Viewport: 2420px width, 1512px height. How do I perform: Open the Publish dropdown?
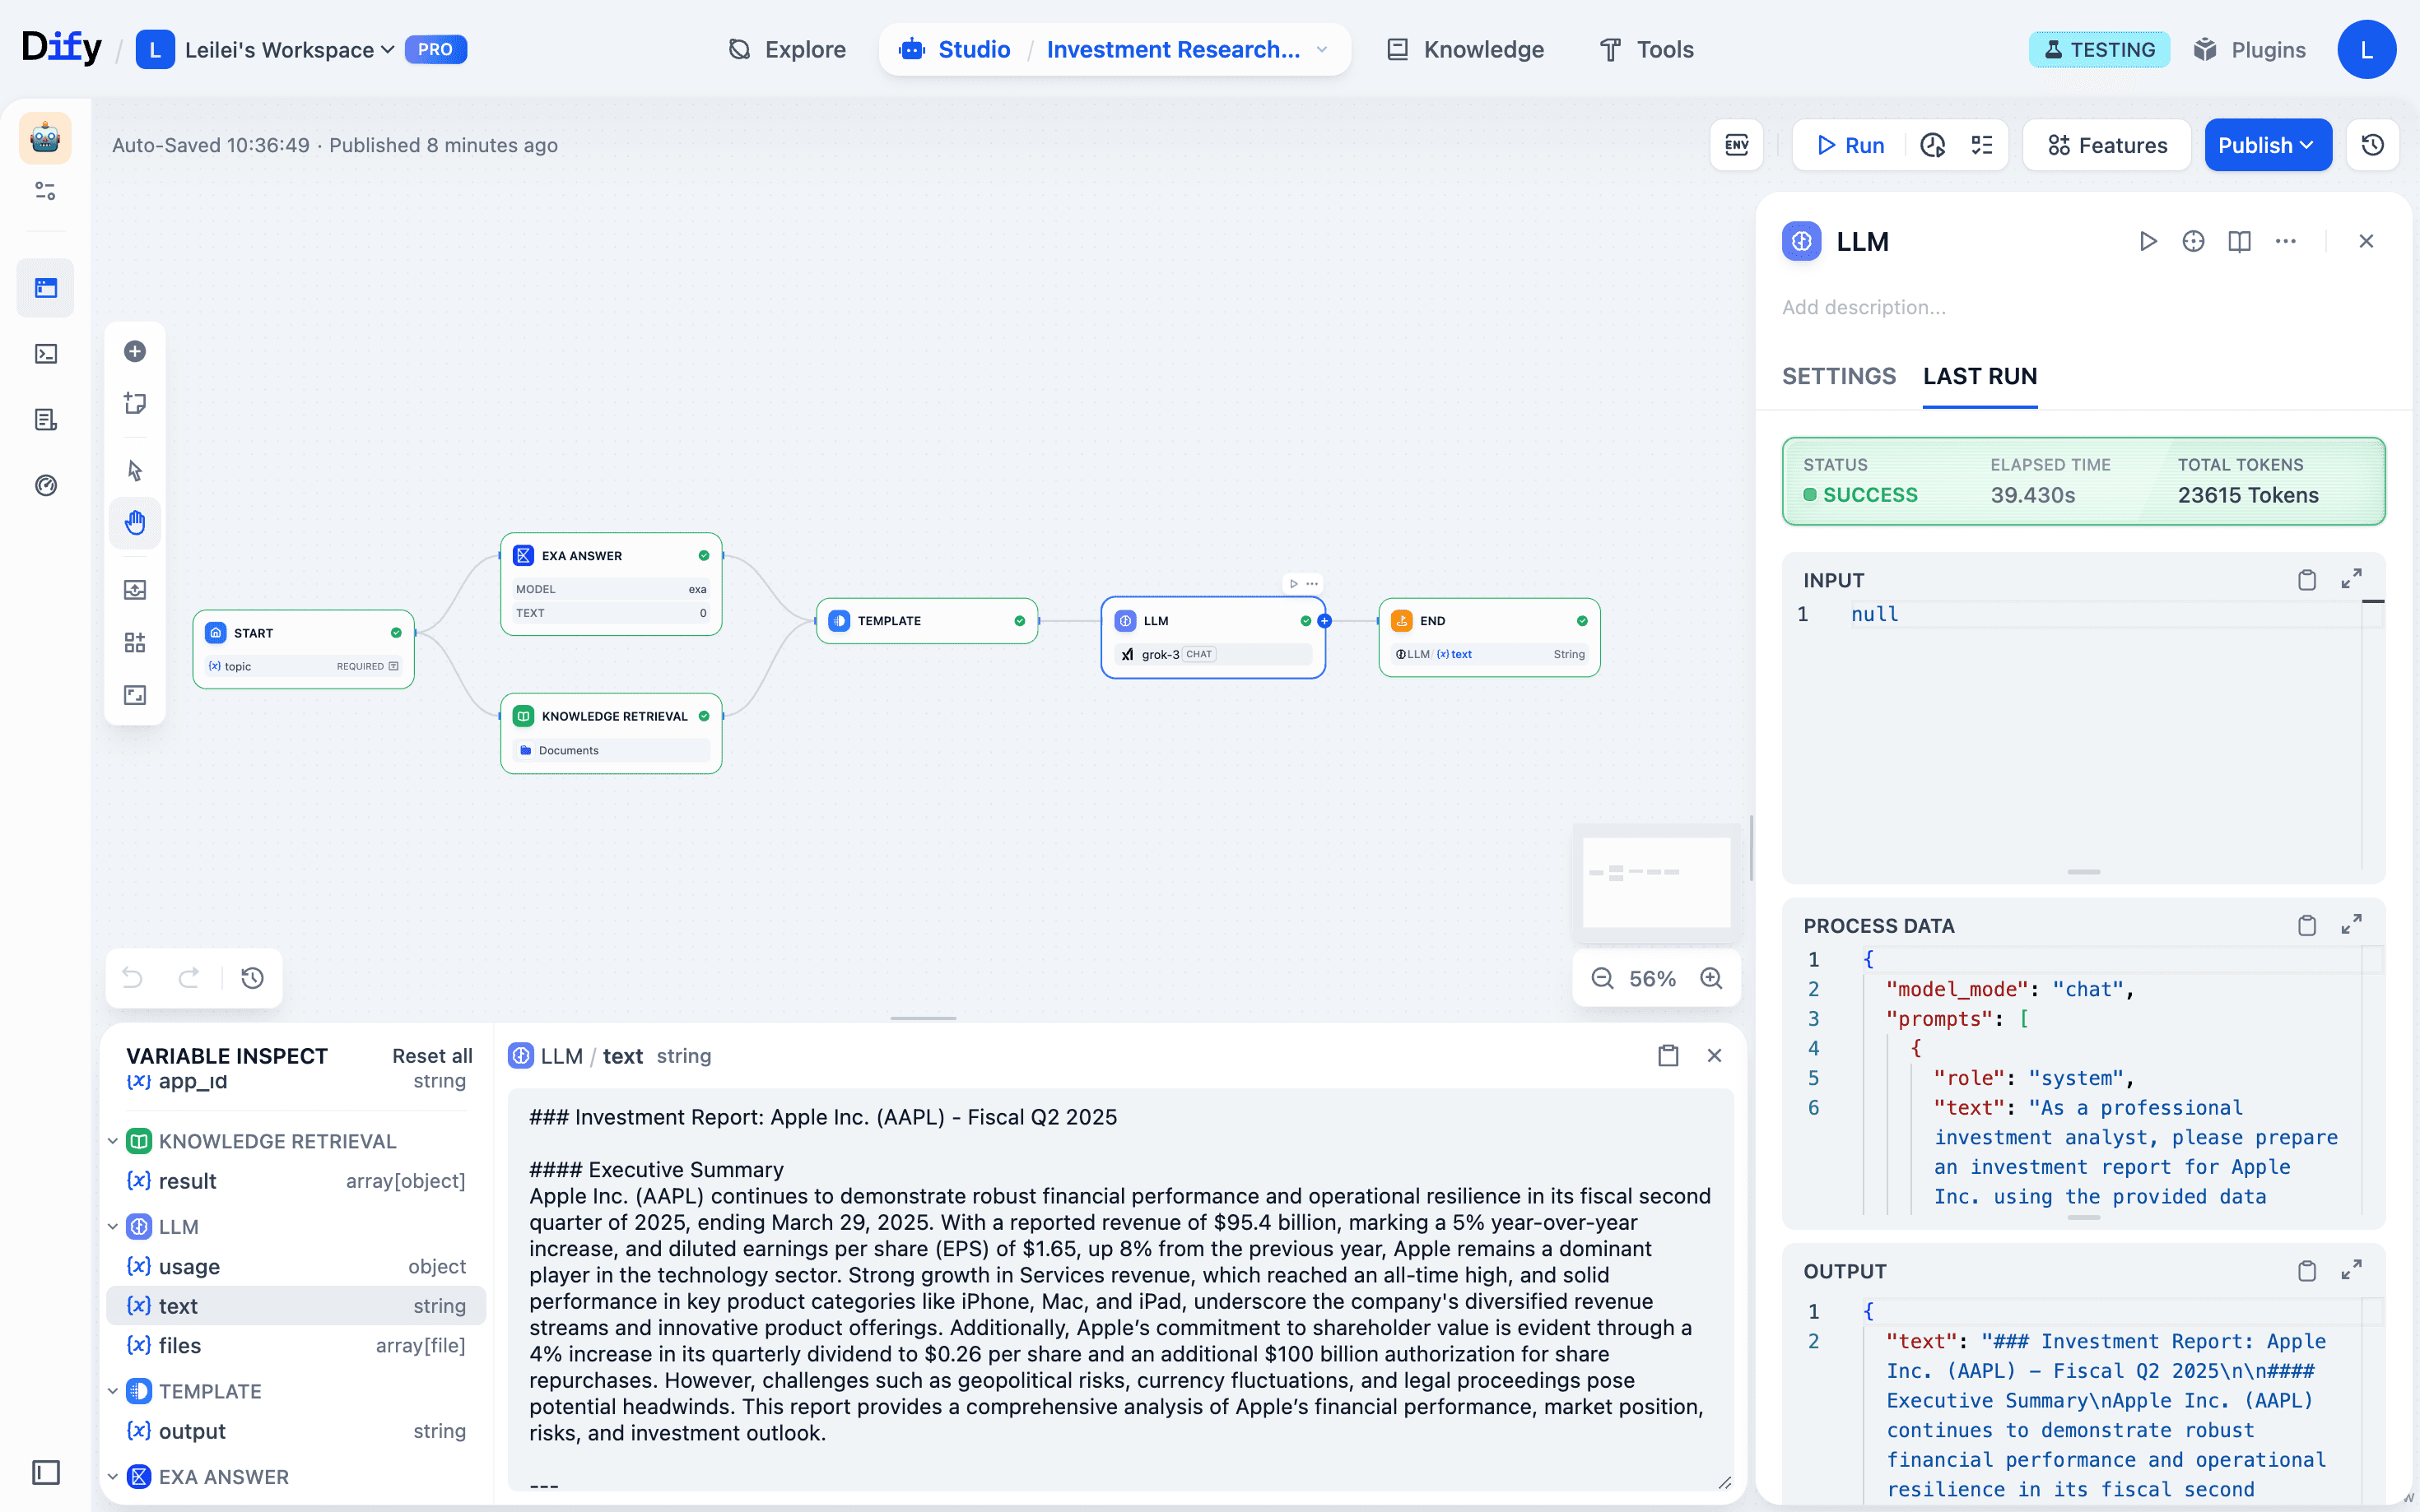click(x=2267, y=145)
